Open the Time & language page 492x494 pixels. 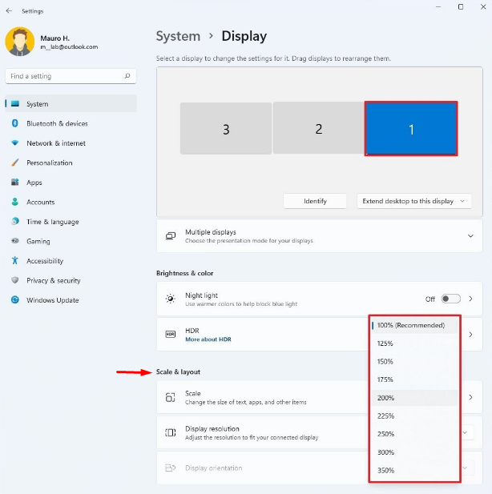[71, 221]
